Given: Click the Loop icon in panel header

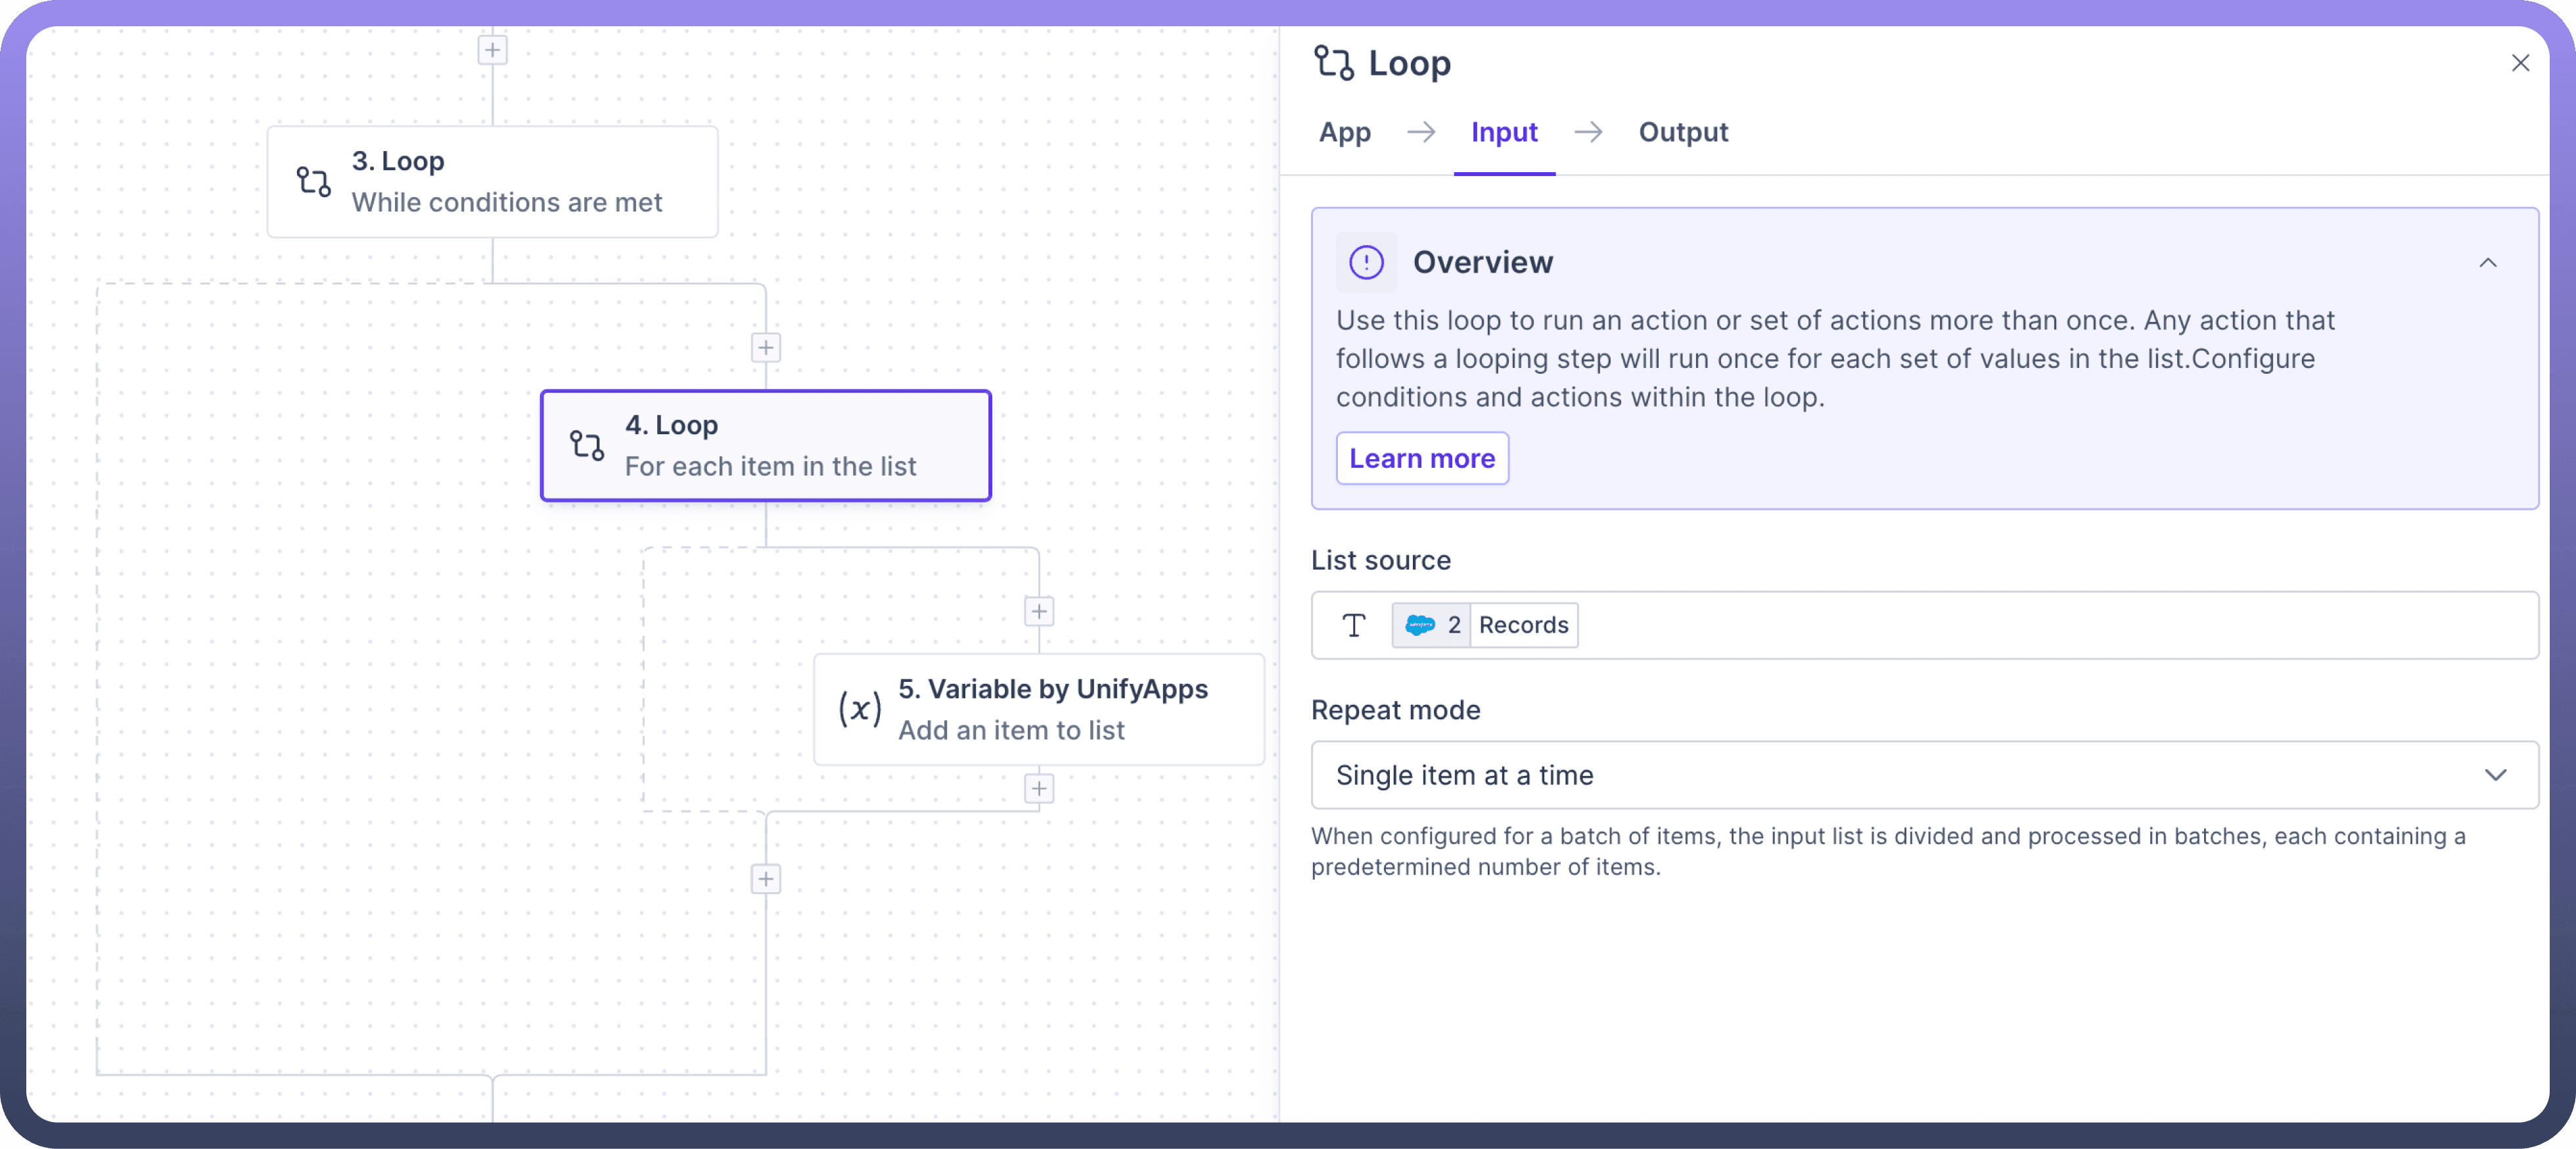Looking at the screenshot, I should pos(1333,63).
